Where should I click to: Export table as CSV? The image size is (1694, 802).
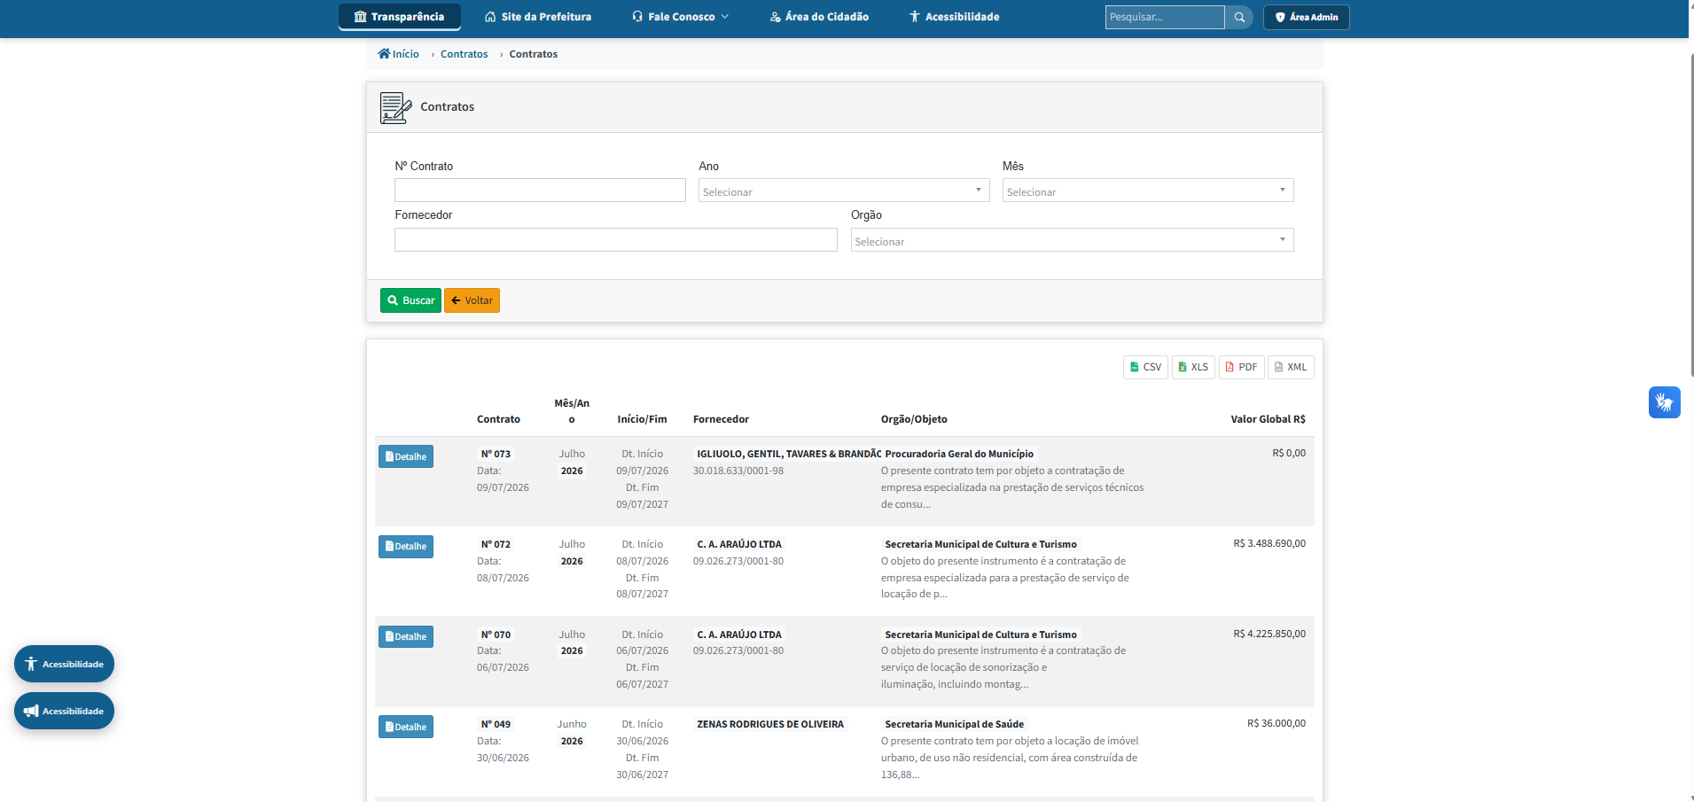[1145, 367]
